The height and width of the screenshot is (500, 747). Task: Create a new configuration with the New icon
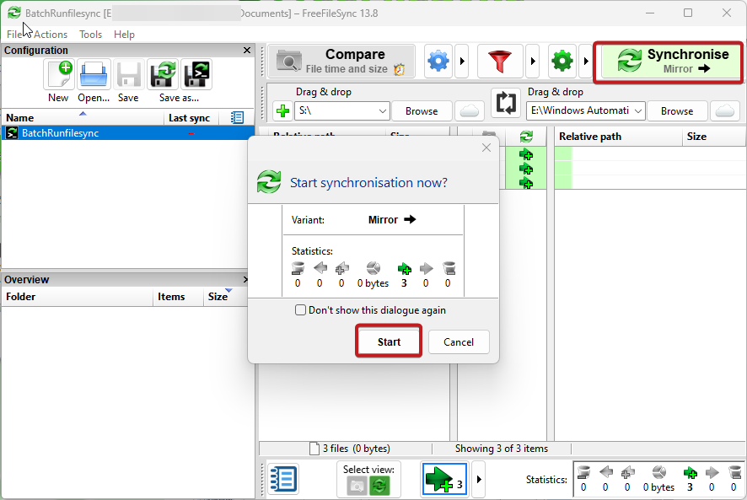[59, 74]
